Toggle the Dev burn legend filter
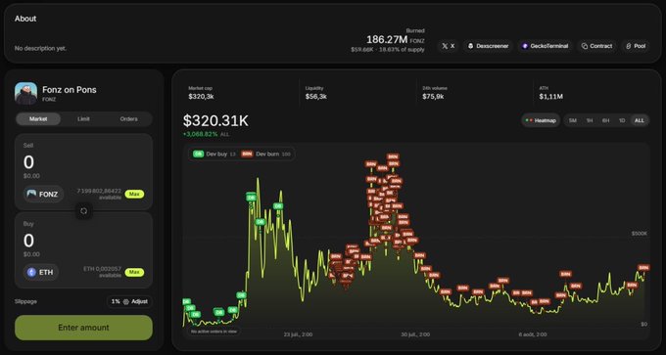666x355 pixels. (265, 154)
